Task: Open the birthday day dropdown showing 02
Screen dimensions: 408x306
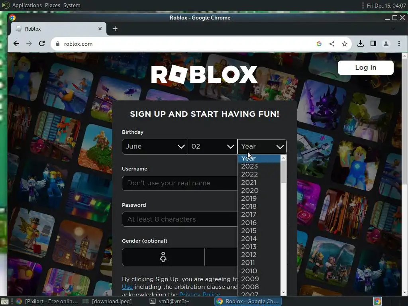Action: pyautogui.click(x=212, y=147)
